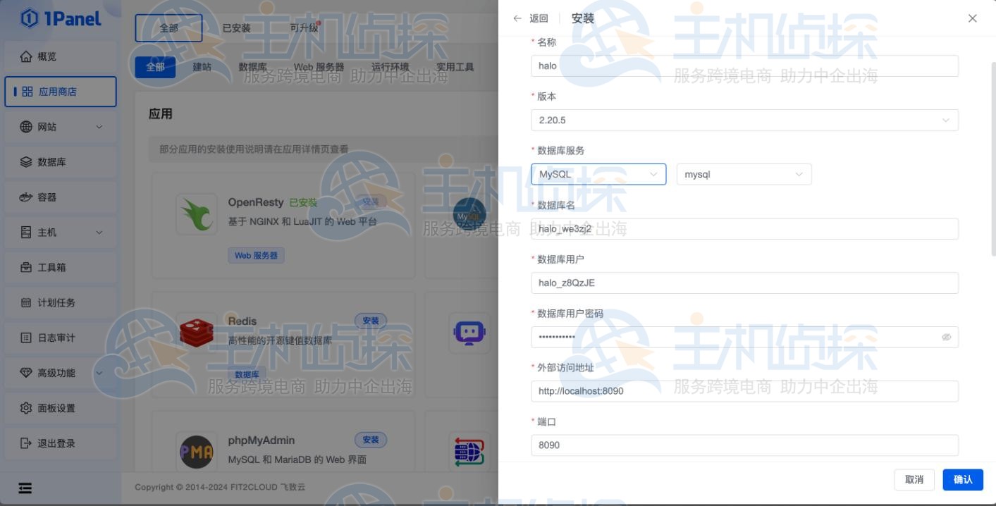Expand the 高级功能 advanced features menu
Viewport: 996px width, 506px height.
[x=61, y=373]
